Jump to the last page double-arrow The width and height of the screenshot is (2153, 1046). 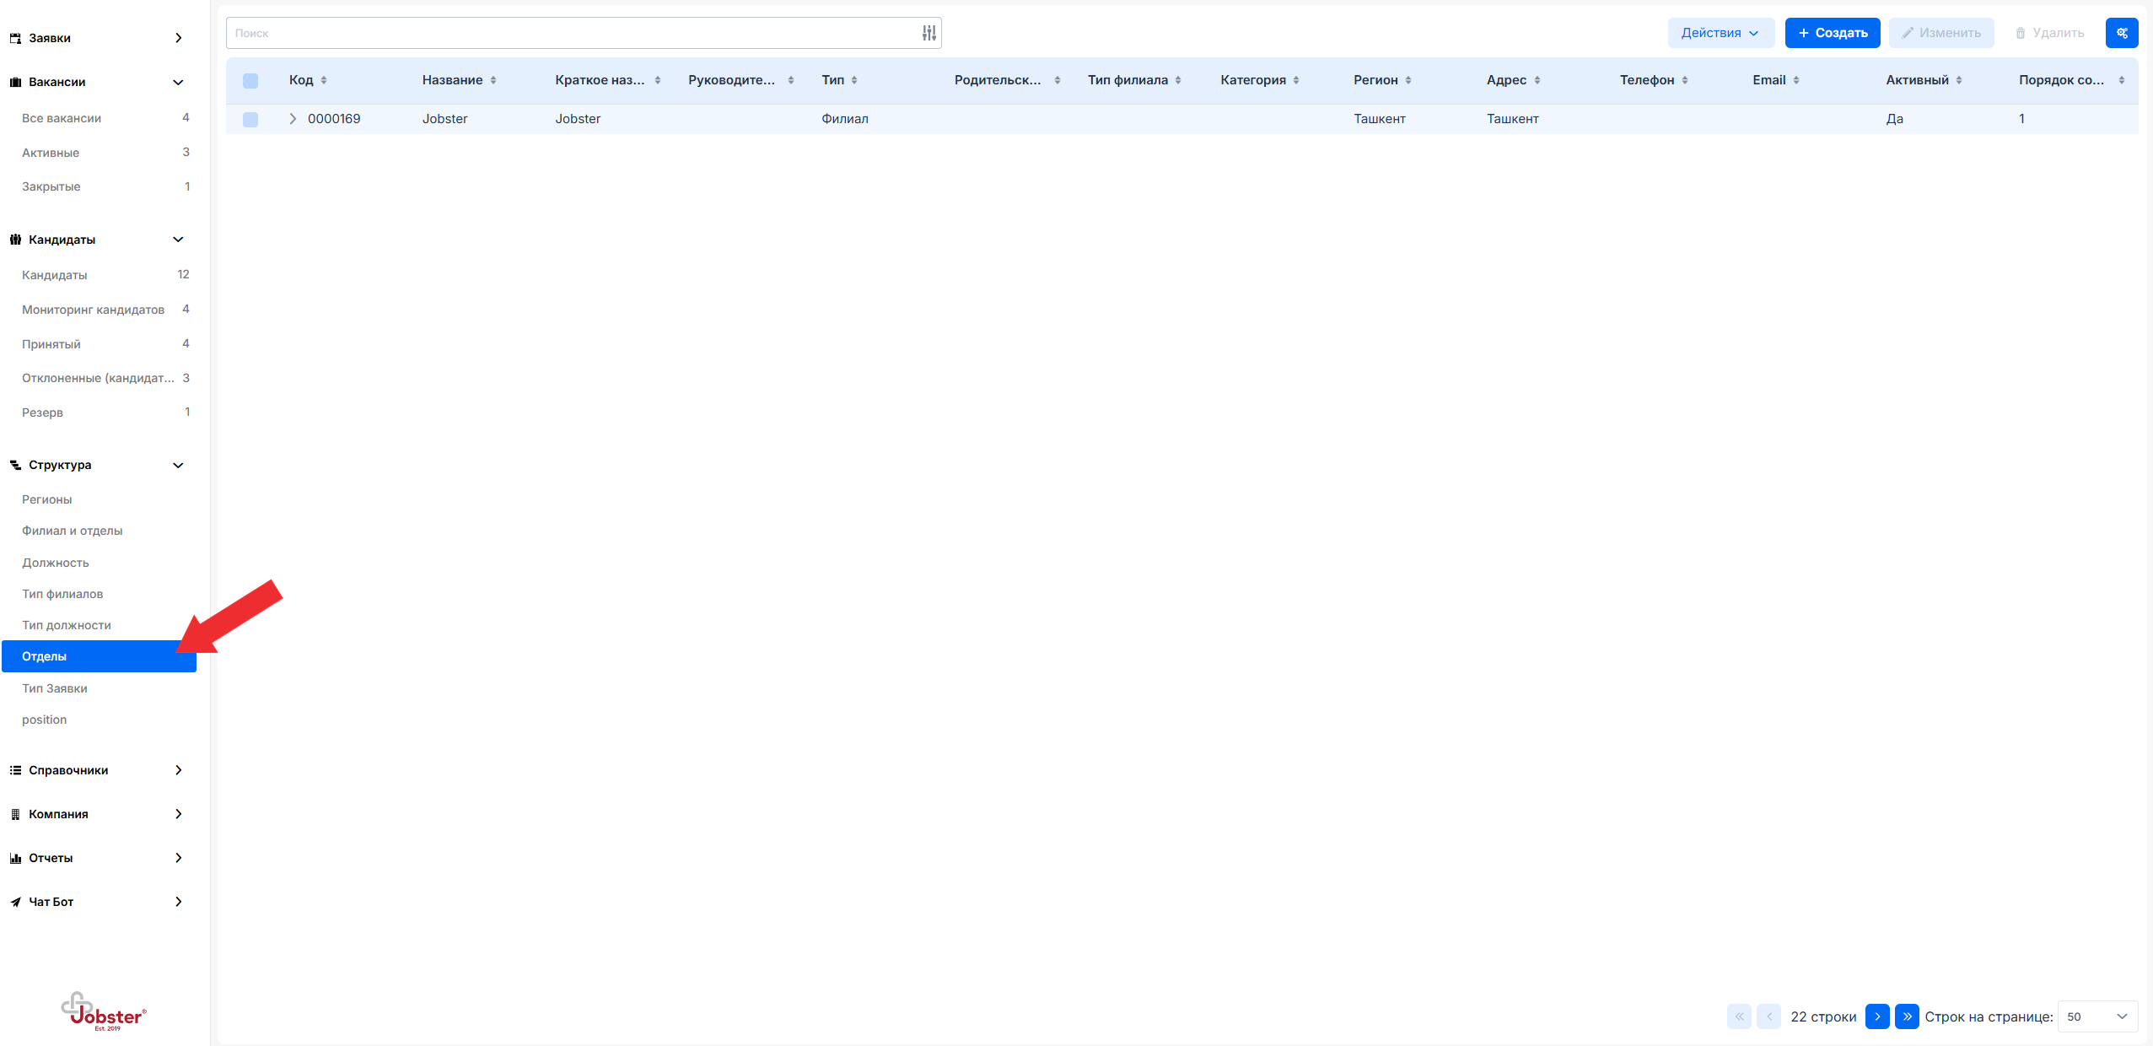pos(1906,1016)
